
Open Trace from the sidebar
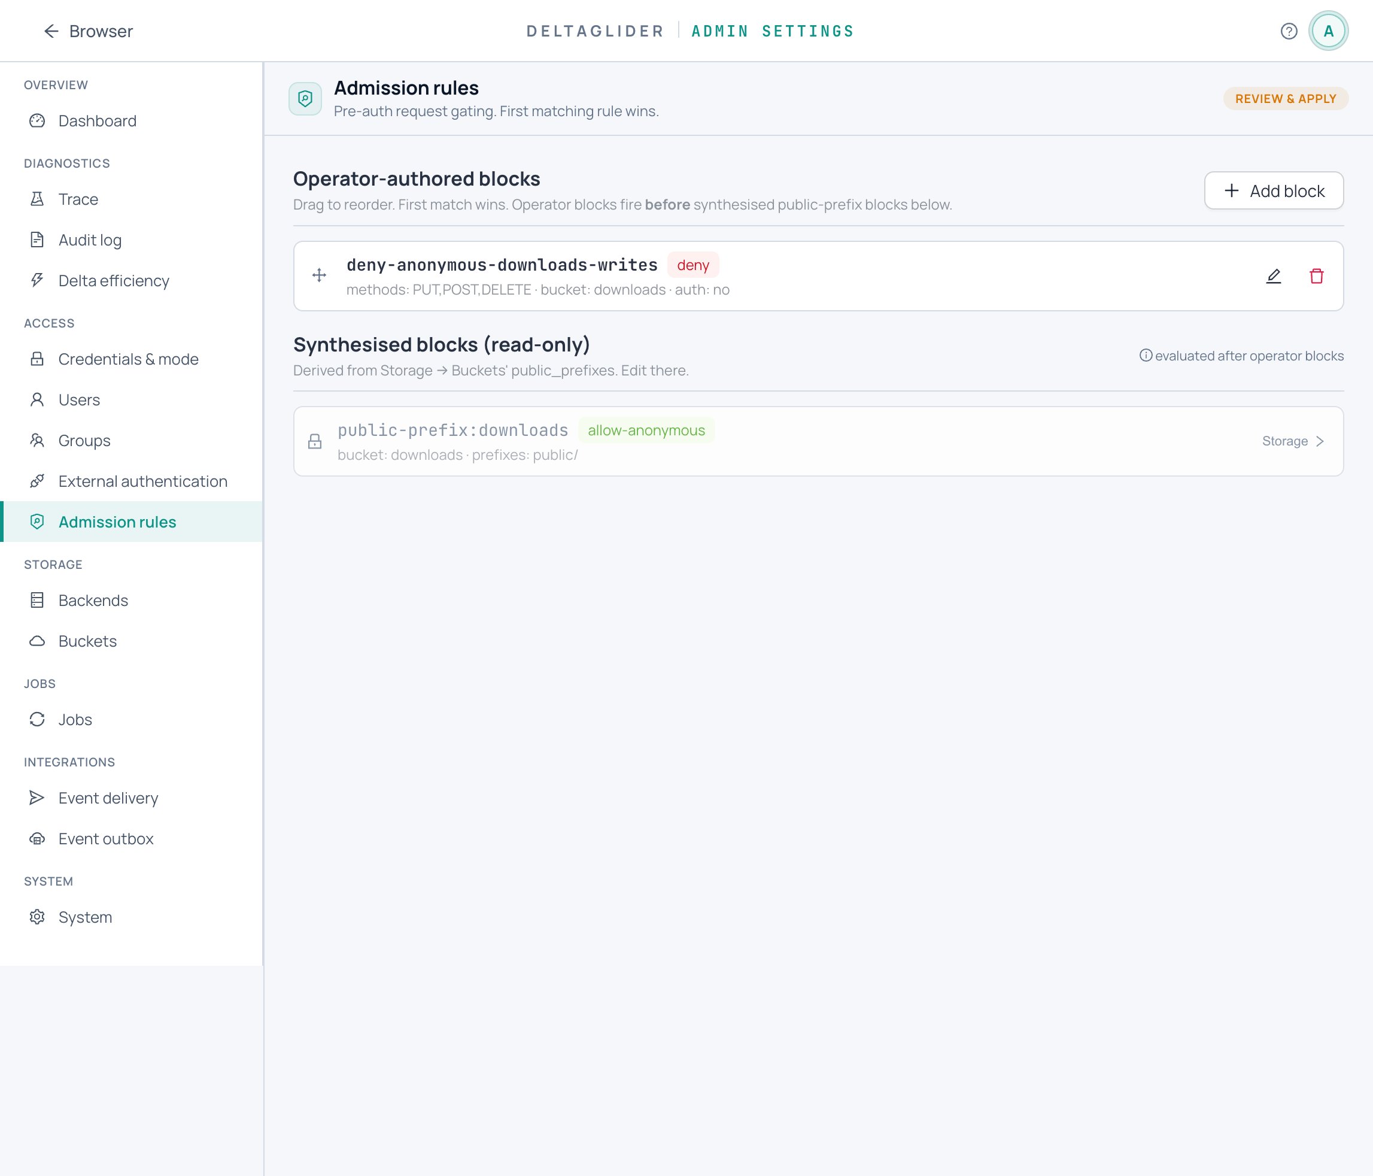[132, 199]
